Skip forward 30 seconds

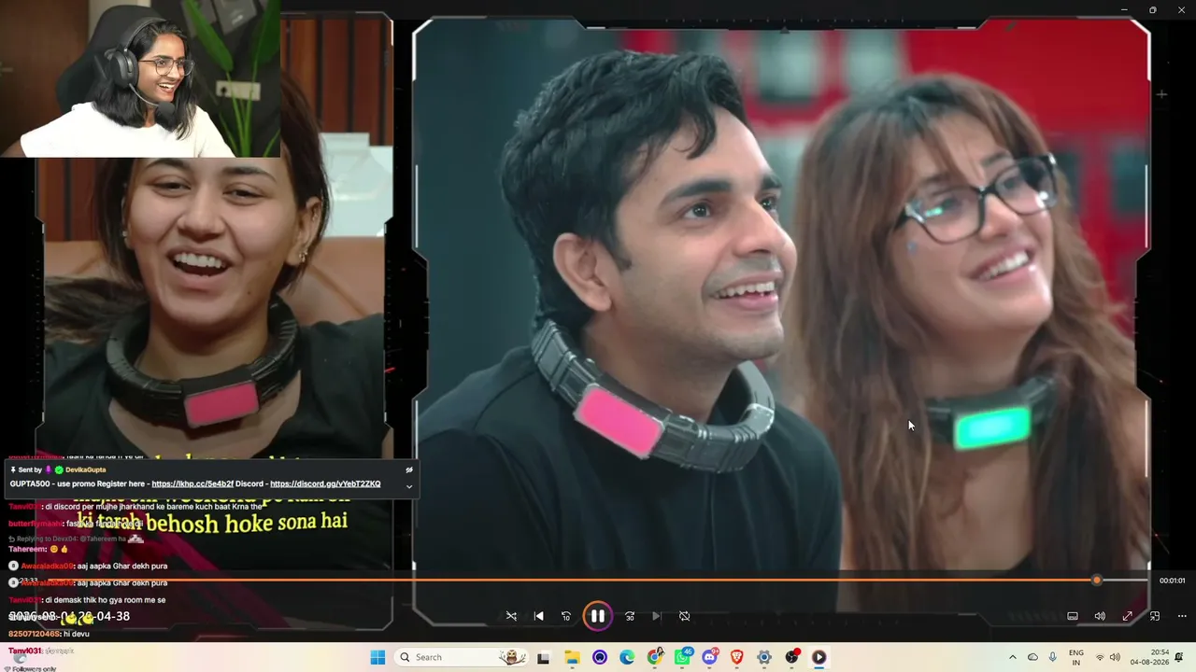point(630,616)
